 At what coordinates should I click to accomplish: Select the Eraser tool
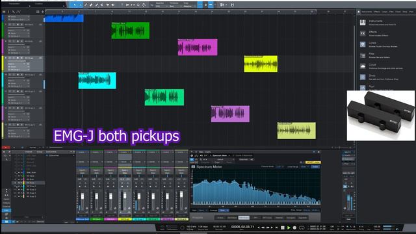tap(91, 5)
